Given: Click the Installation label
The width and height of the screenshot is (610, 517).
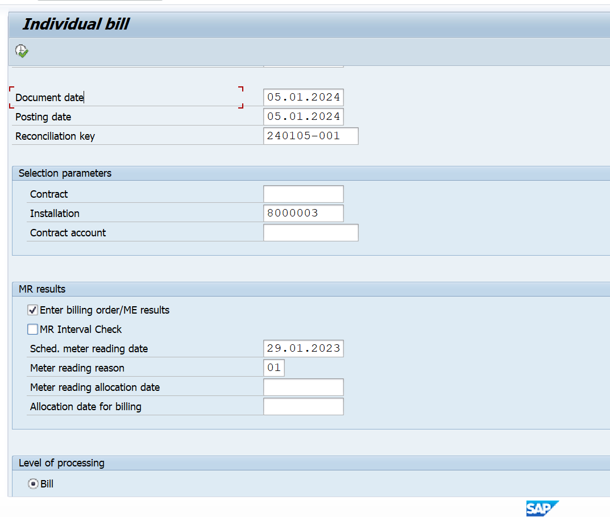Looking at the screenshot, I should pyautogui.click(x=55, y=214).
